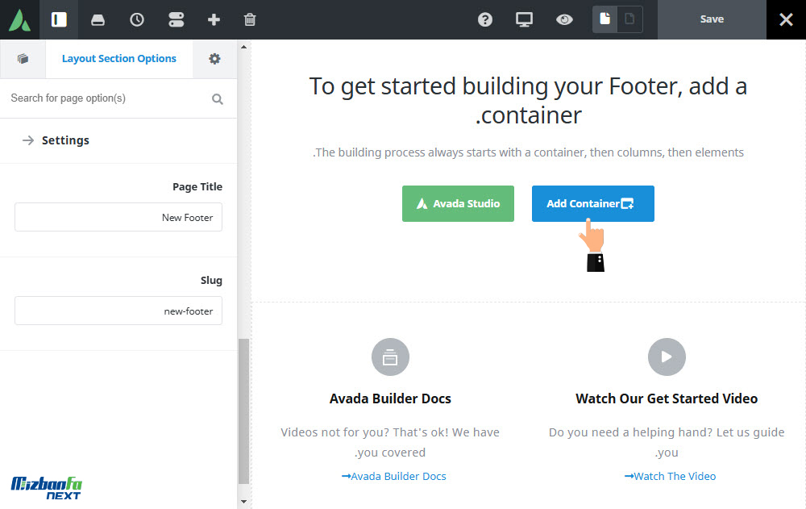Open the Watch The Video link
This screenshot has height=509, width=806.
click(670, 476)
